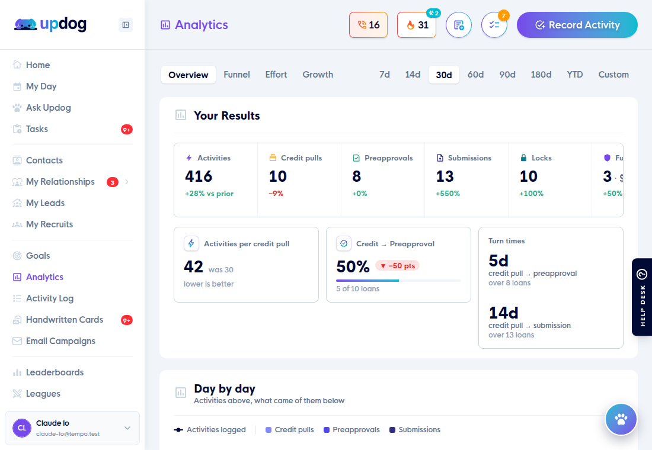Toggle Credit pulls series in legend
652x450 pixels.
(289, 430)
